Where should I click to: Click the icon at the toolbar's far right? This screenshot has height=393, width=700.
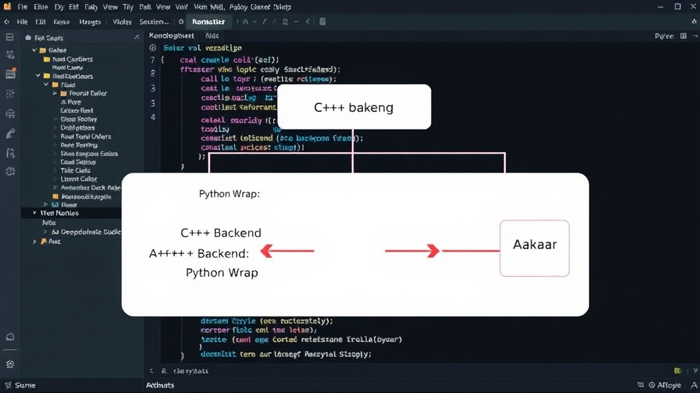point(694,21)
